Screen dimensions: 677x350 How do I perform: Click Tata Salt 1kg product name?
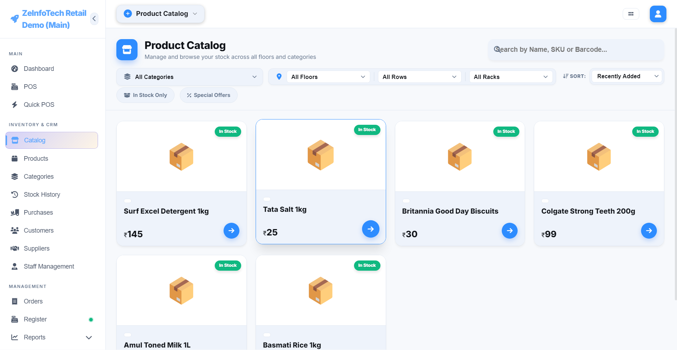pos(285,209)
